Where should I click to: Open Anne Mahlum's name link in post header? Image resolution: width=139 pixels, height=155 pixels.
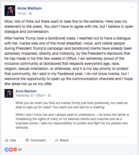point(29,8)
